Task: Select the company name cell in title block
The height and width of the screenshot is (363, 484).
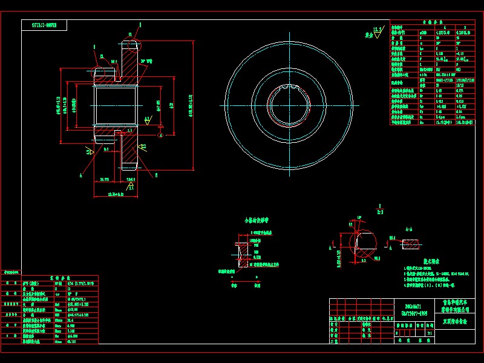Action: pyautogui.click(x=455, y=306)
